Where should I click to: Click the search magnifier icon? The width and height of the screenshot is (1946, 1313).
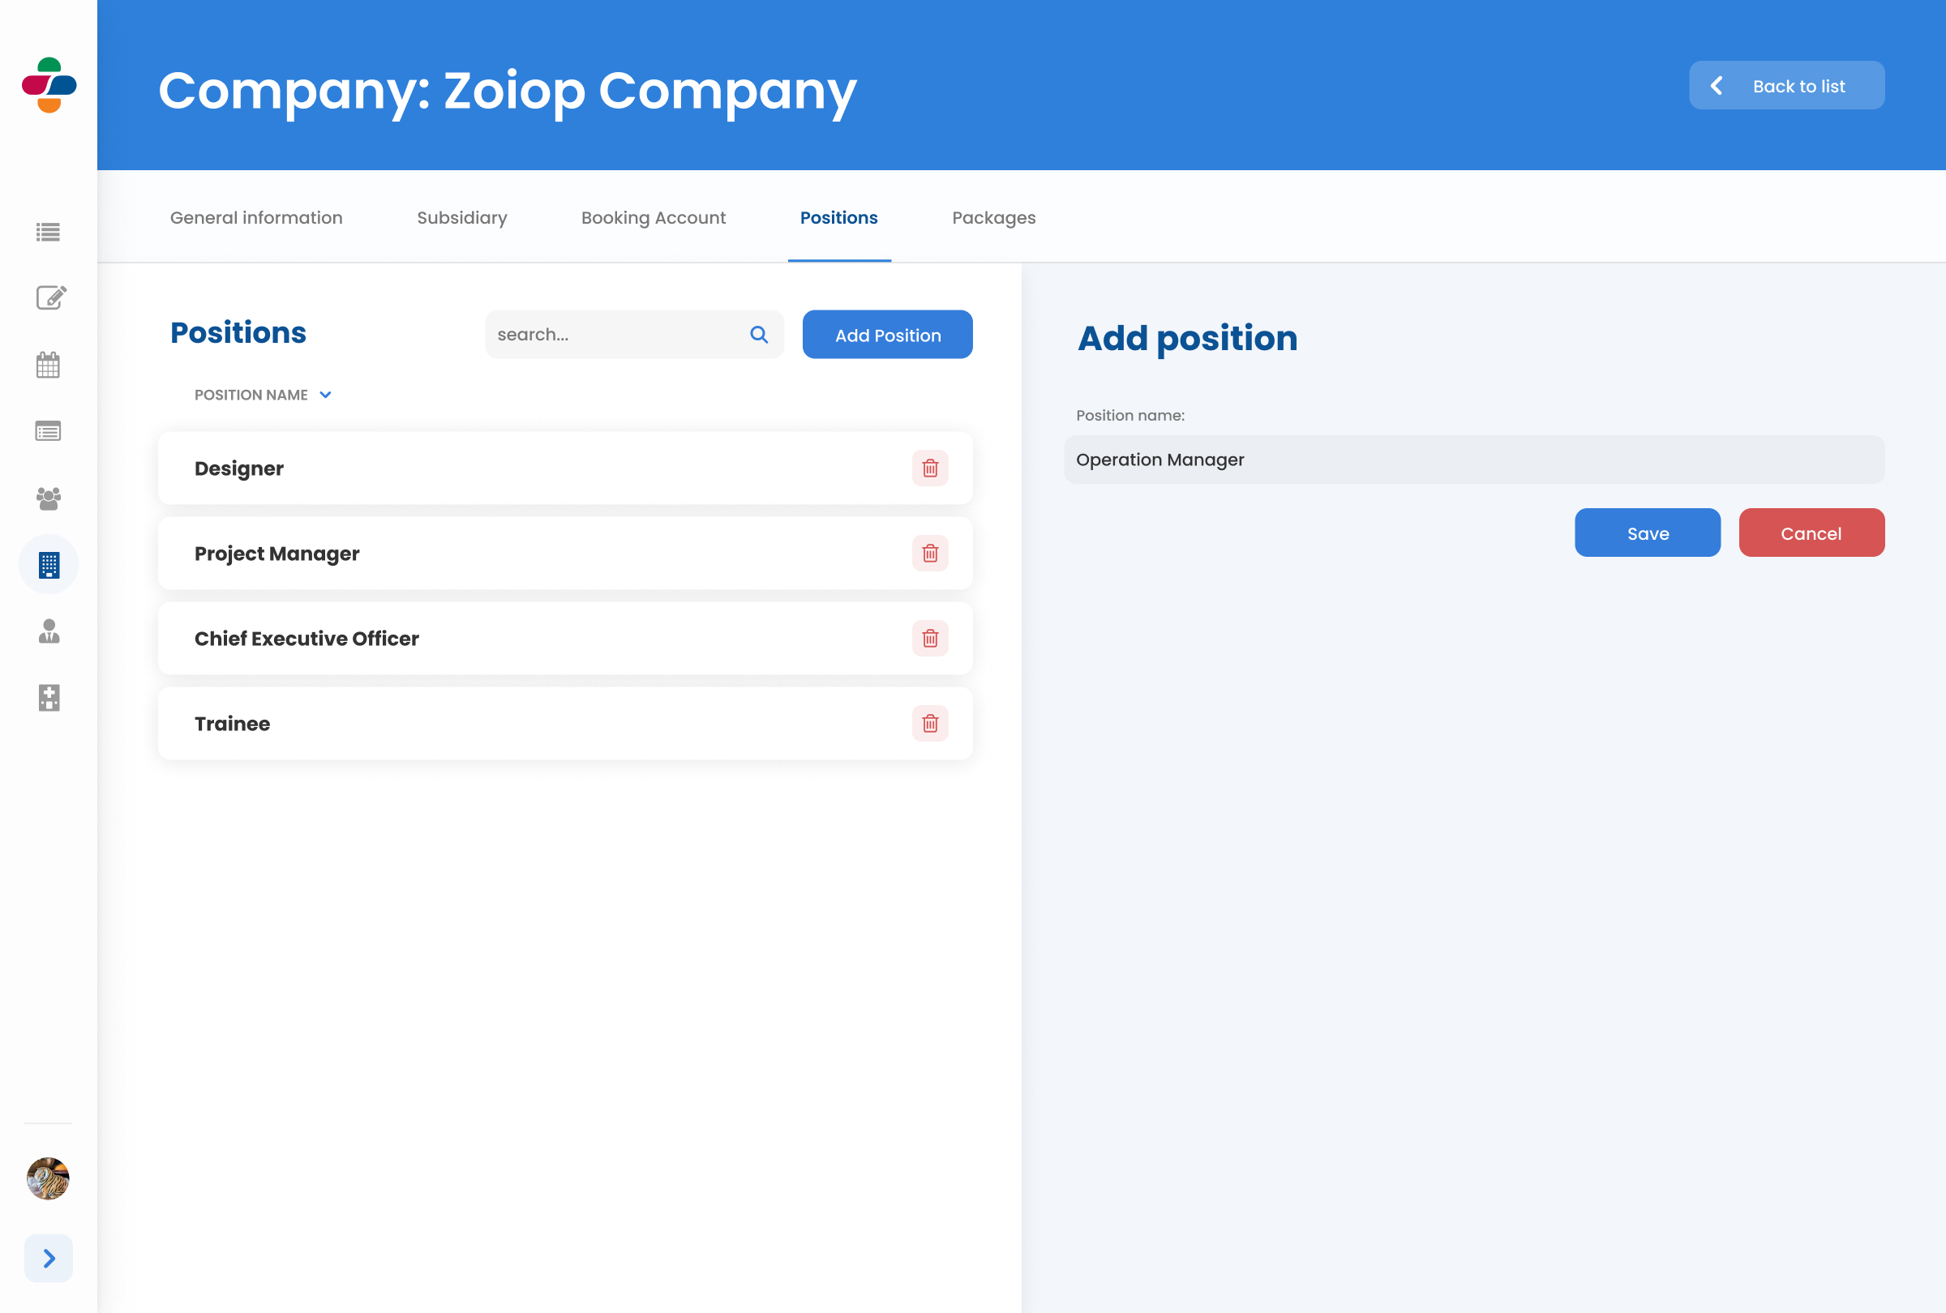pyautogui.click(x=759, y=335)
